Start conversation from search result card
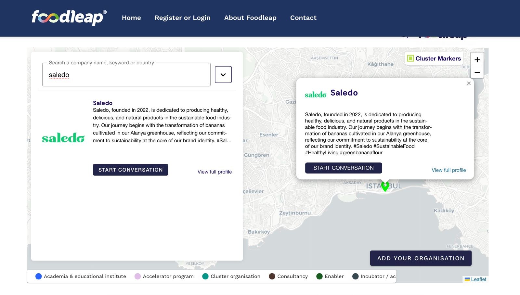 coord(130,170)
